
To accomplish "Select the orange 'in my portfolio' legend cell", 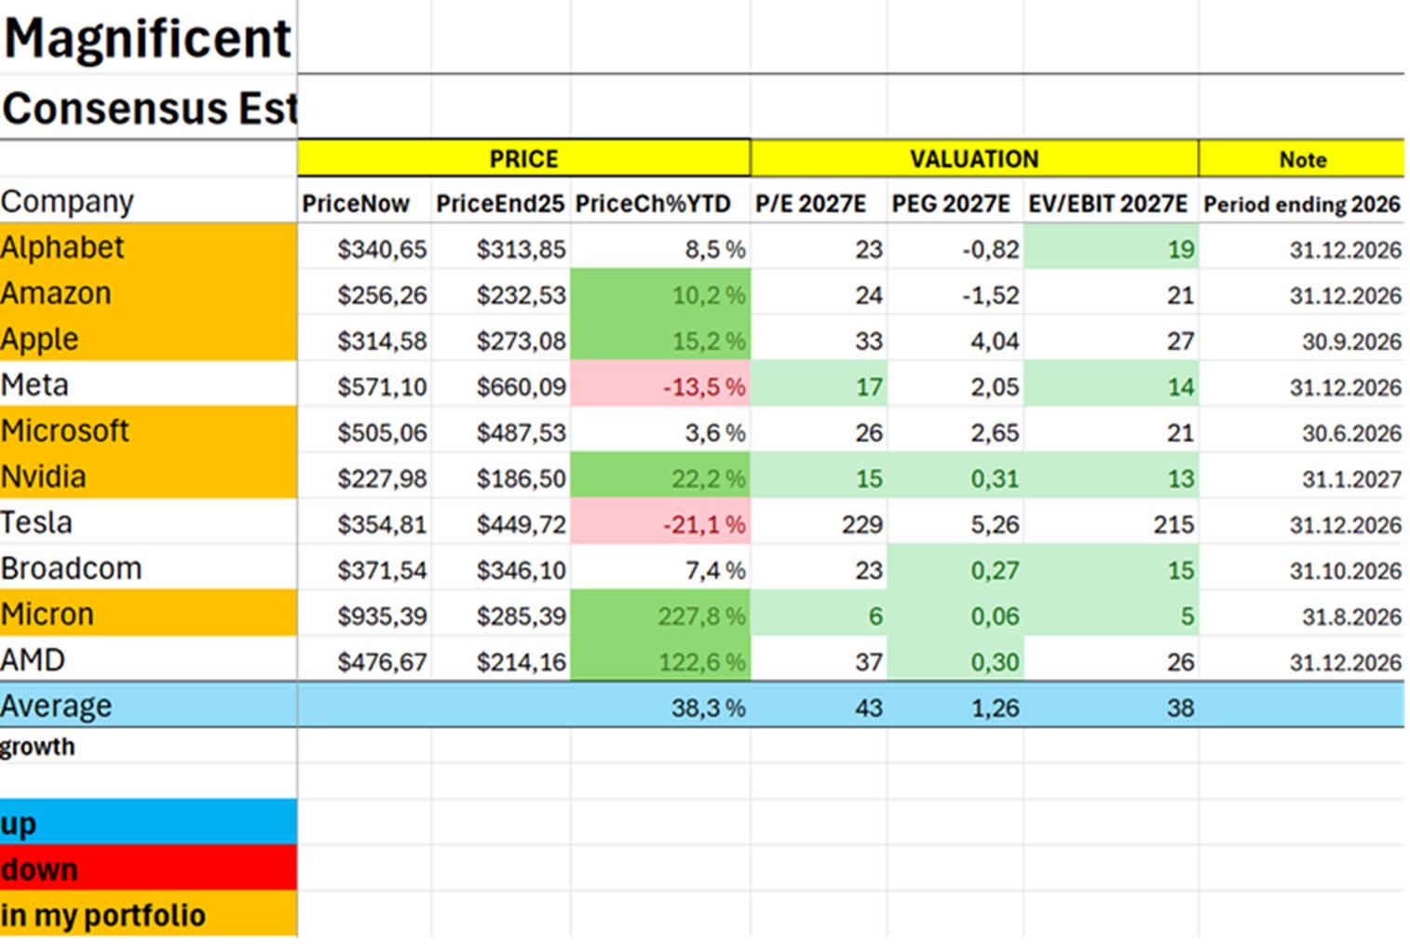I will pos(148,913).
